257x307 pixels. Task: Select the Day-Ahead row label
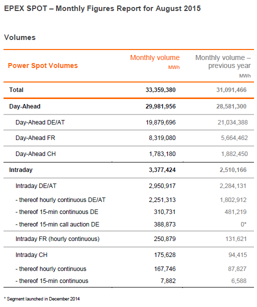[x=25, y=106]
